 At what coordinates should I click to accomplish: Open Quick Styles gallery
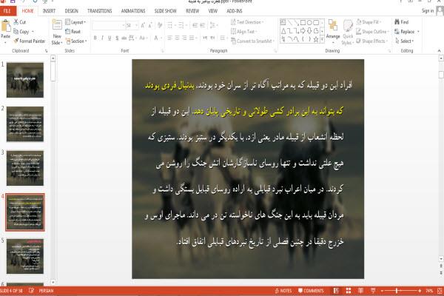click(348, 33)
